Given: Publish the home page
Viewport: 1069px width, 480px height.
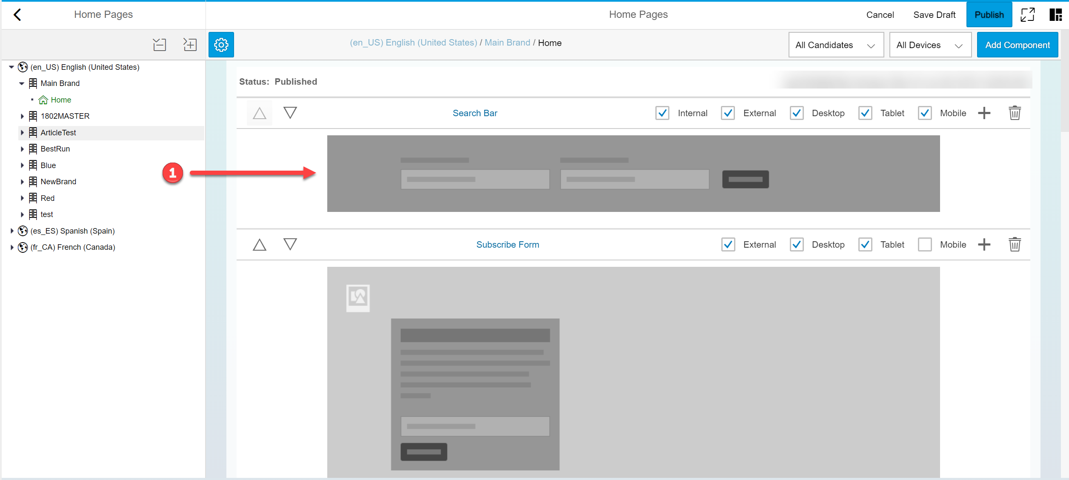Looking at the screenshot, I should (989, 15).
